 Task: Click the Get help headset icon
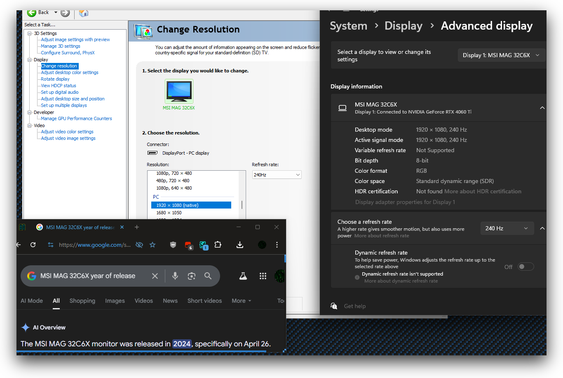point(334,306)
